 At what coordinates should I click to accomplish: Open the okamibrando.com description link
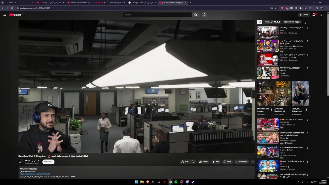pyautogui.click(x=35, y=174)
